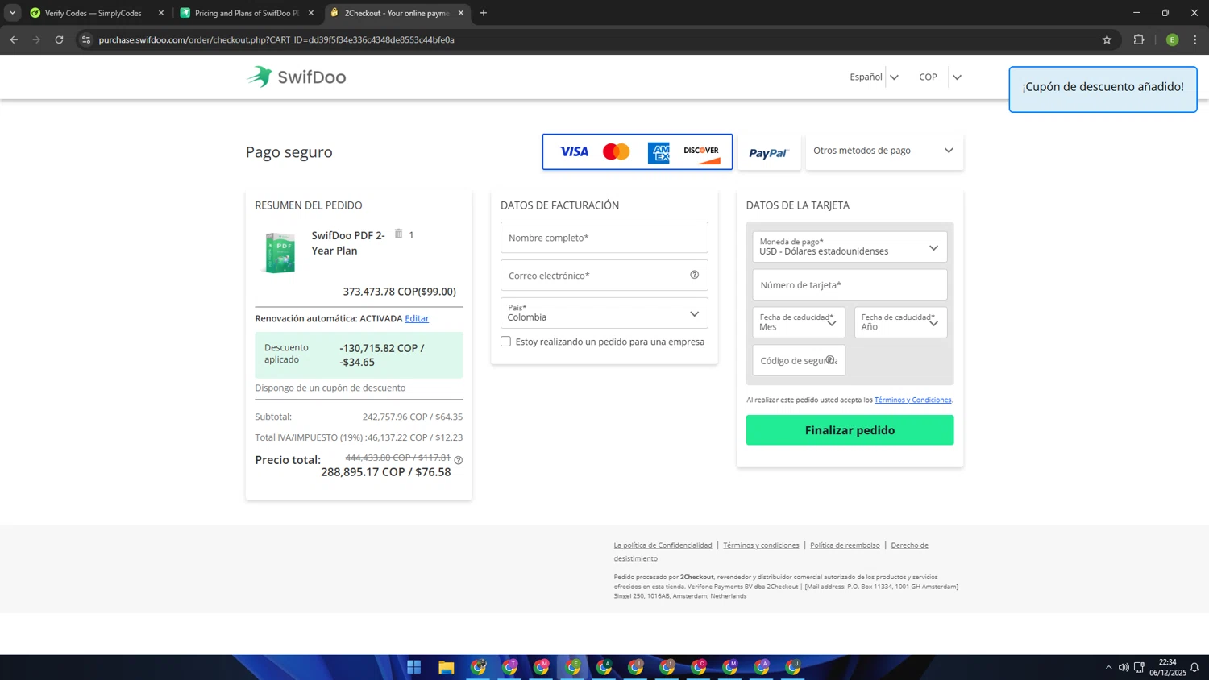
Task: Focus Nombre completo input field
Action: pos(604,238)
